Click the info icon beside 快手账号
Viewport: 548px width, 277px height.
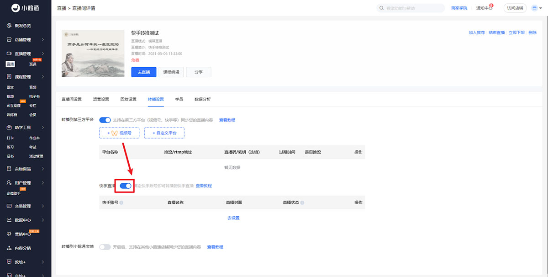121,202
